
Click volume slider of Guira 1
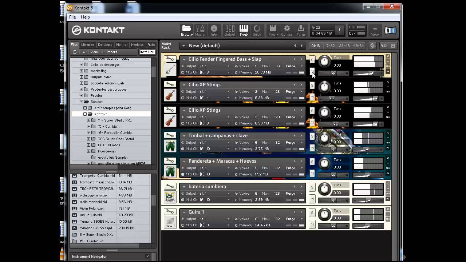[x=367, y=226]
